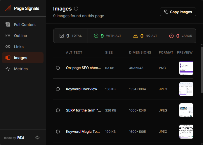The width and height of the screenshot is (203, 145).
Task: Click the 1354×1084 dimensions value
Action: click(138, 89)
